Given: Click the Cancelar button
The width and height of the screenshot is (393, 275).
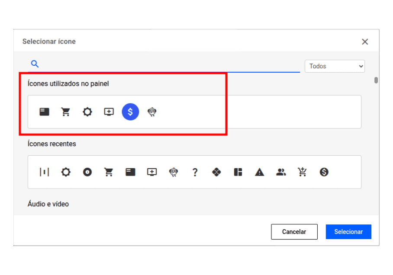Looking at the screenshot, I should tap(294, 232).
